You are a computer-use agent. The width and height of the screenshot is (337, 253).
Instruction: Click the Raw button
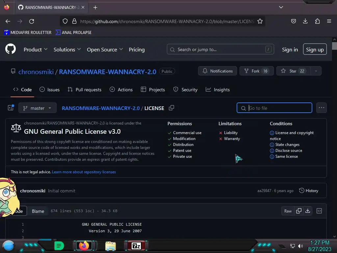click(288, 211)
